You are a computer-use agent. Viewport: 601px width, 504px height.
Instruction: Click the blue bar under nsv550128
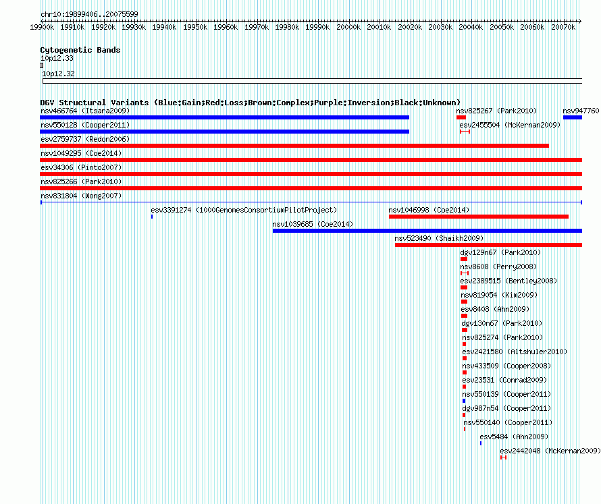225,132
